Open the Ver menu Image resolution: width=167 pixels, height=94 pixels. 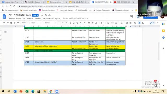(24, 19)
